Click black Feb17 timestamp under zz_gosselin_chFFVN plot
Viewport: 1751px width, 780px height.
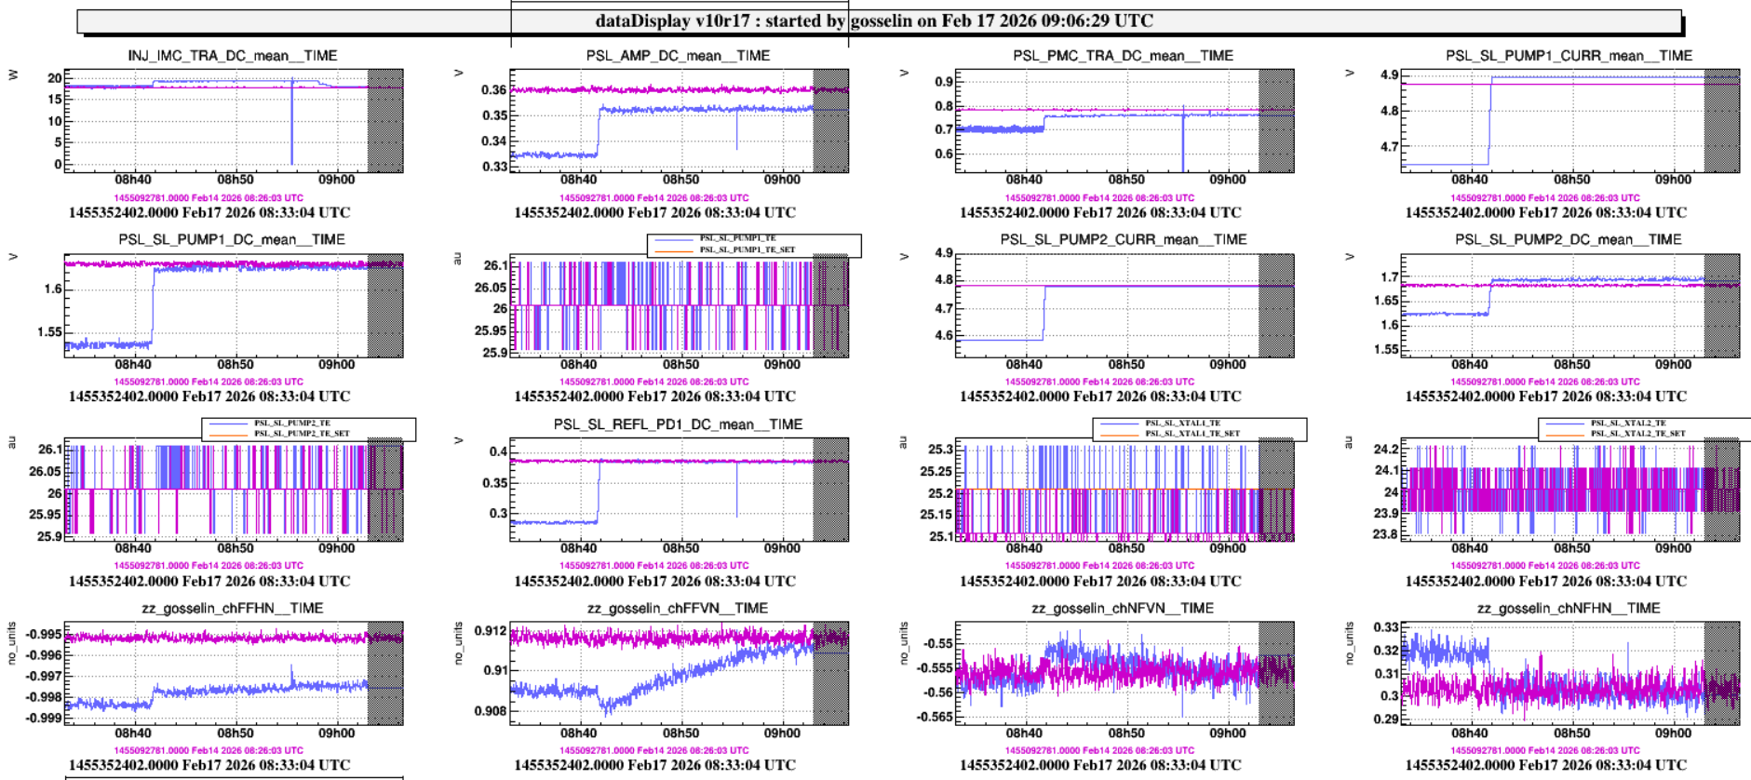point(654,765)
